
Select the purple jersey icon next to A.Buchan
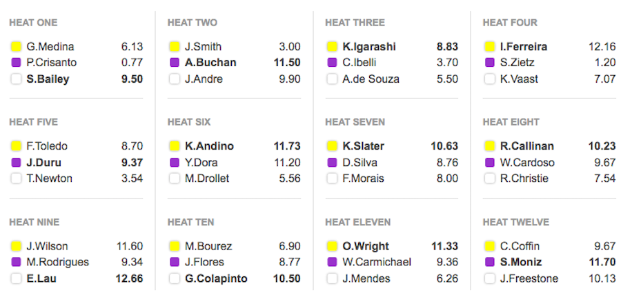[175, 63]
